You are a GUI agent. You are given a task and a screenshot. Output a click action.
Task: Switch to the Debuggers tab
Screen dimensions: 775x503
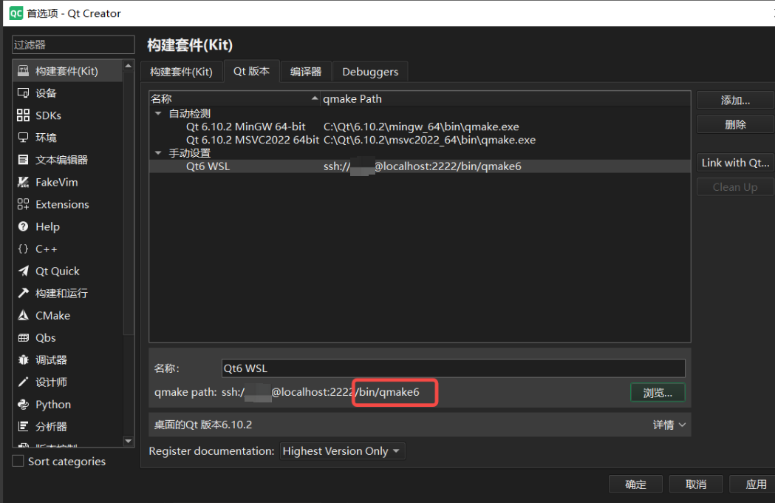[x=370, y=72]
